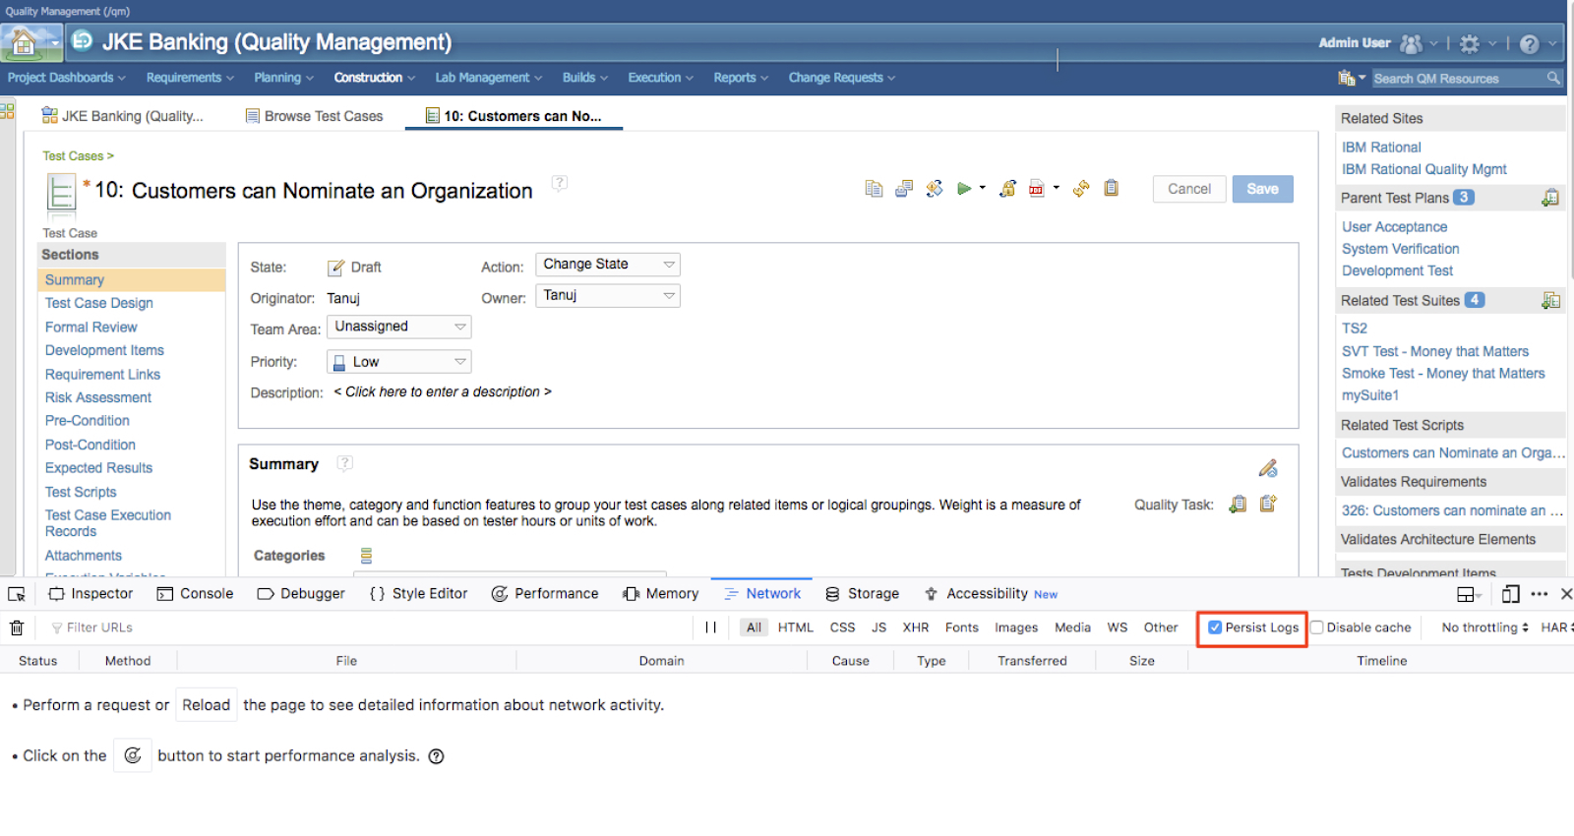Toggle the JS request filter

[878, 627]
